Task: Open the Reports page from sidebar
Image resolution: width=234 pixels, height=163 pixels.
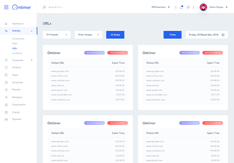Action: pos(16,90)
